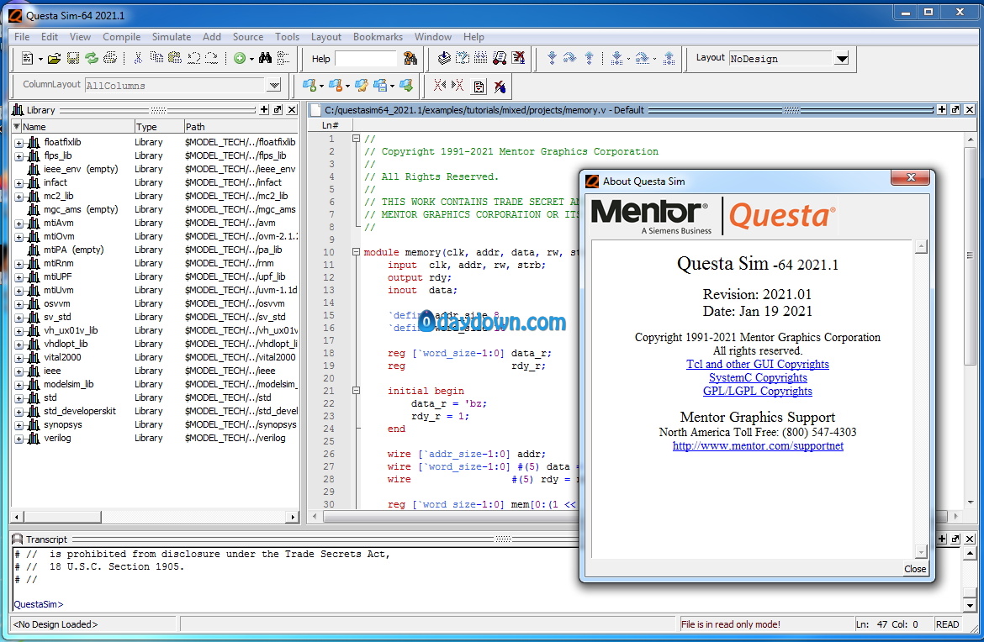Click the Print icon
The height and width of the screenshot is (642, 984).
coord(110,58)
